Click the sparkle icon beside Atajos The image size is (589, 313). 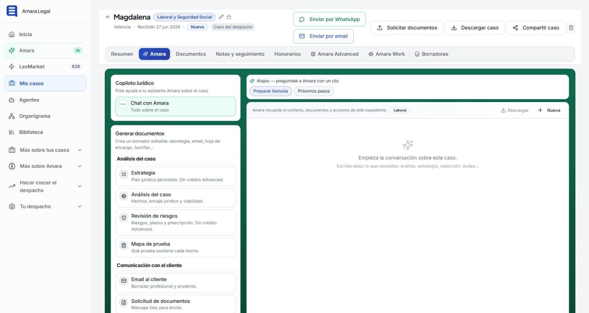(x=252, y=81)
